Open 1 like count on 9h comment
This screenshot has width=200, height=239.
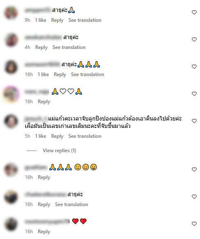[41, 20]
